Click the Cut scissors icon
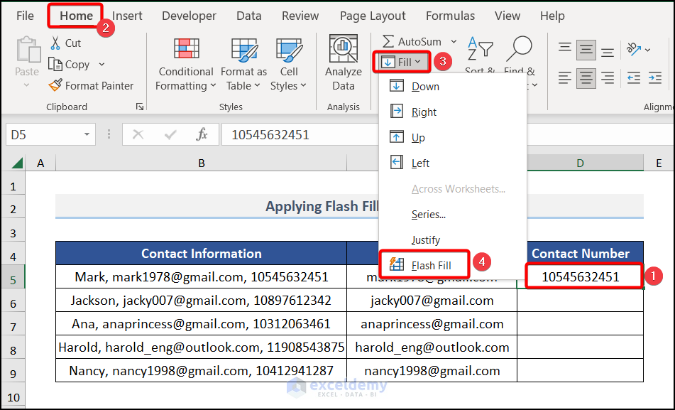675x410 pixels. tap(55, 43)
